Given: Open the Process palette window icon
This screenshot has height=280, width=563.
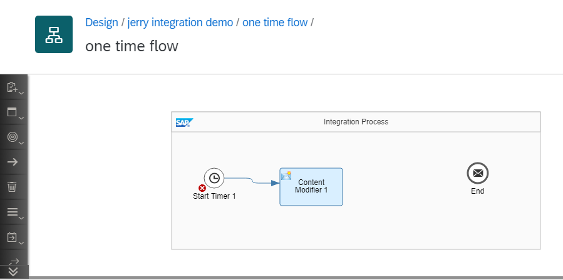Looking at the screenshot, I should pyautogui.click(x=14, y=112).
